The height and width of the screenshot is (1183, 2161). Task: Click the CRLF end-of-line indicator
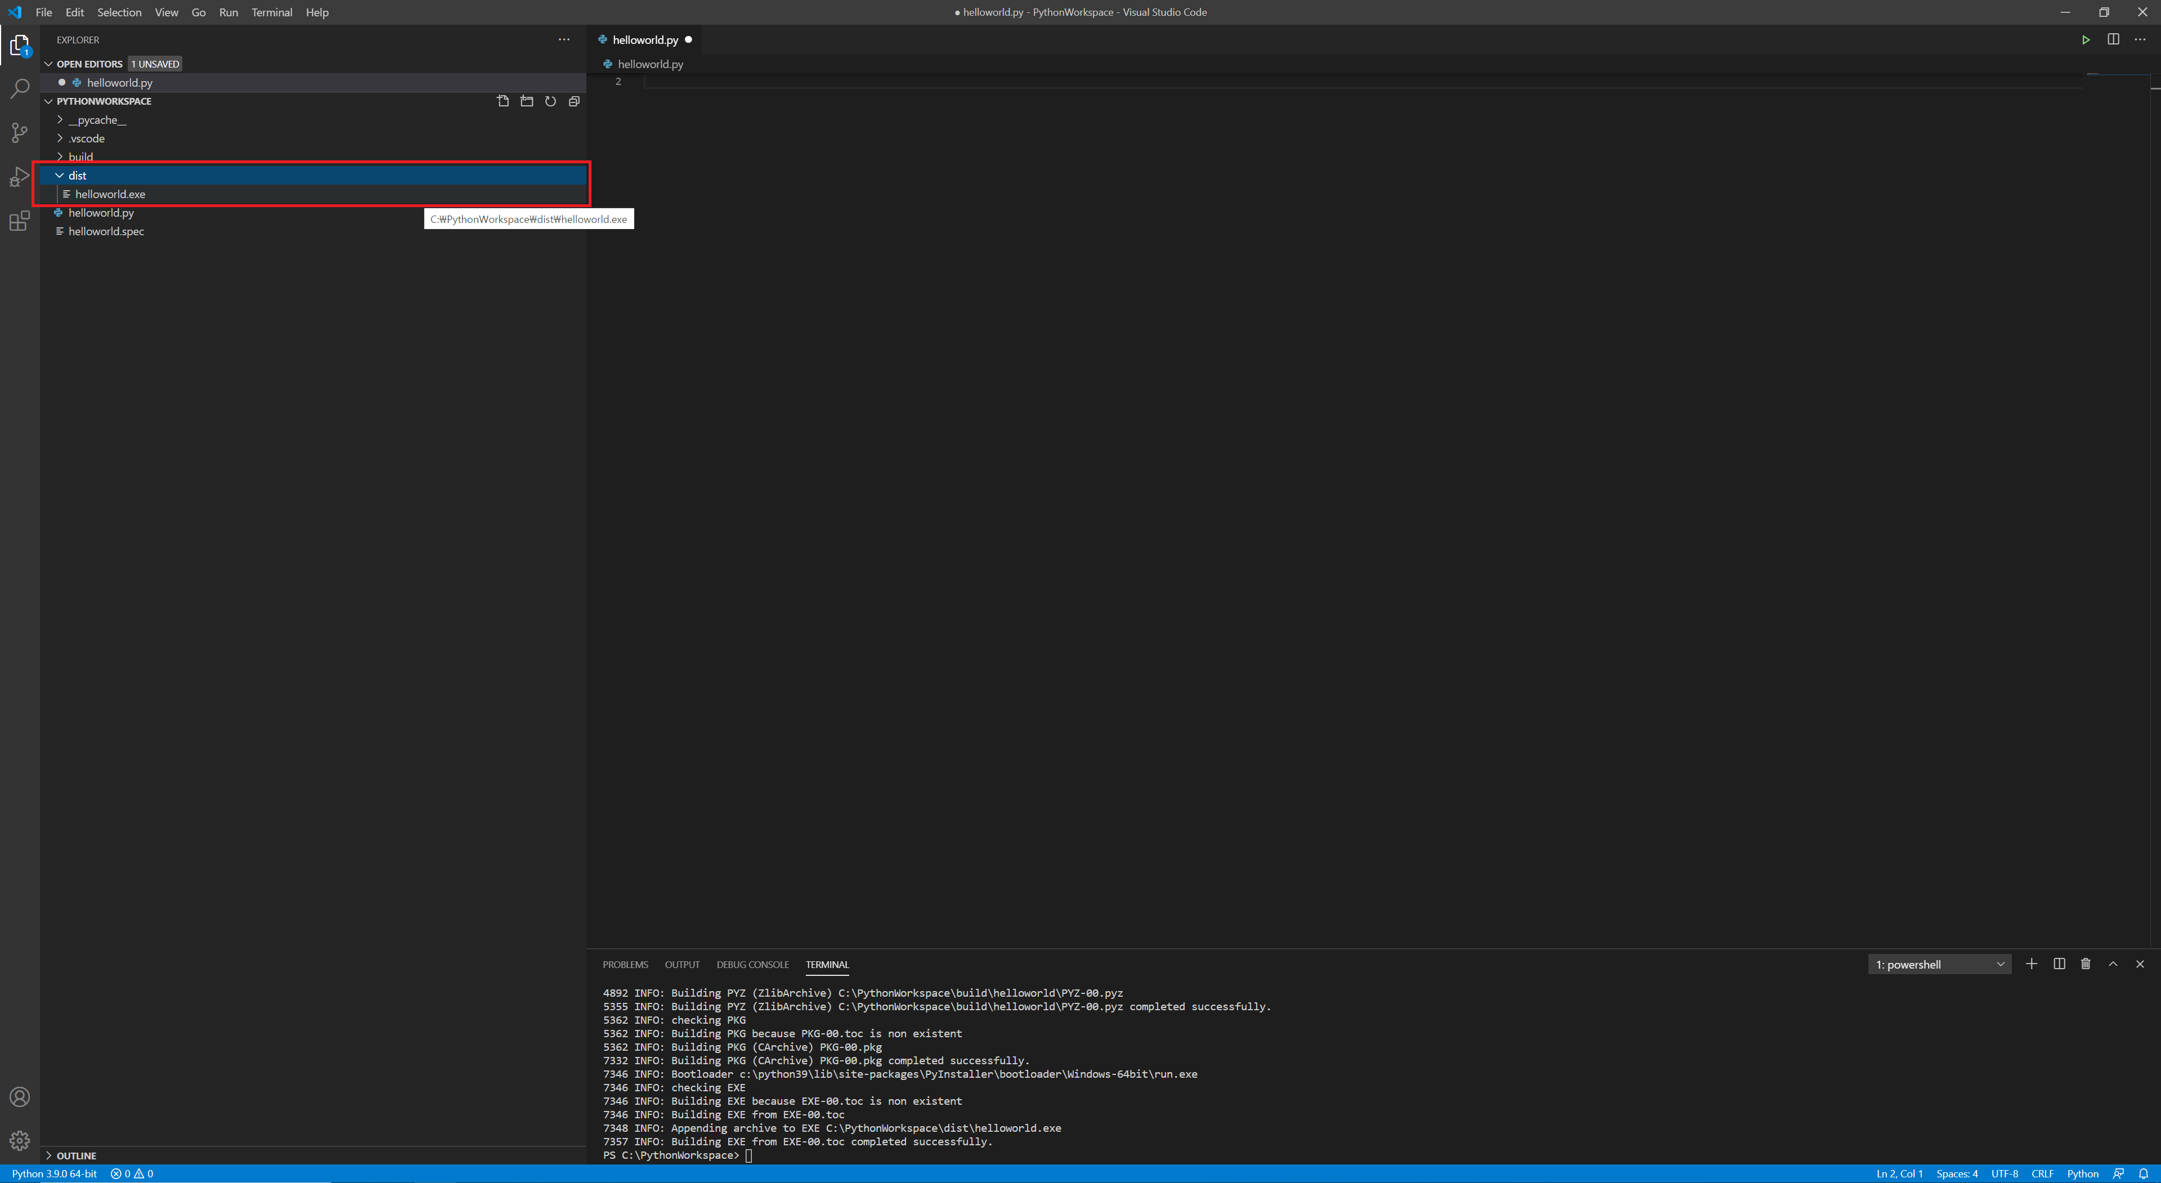click(x=2042, y=1174)
